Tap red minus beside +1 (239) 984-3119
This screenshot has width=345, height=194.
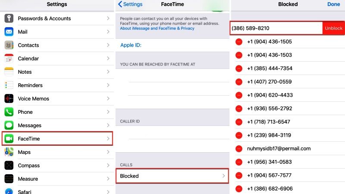coord(239,135)
